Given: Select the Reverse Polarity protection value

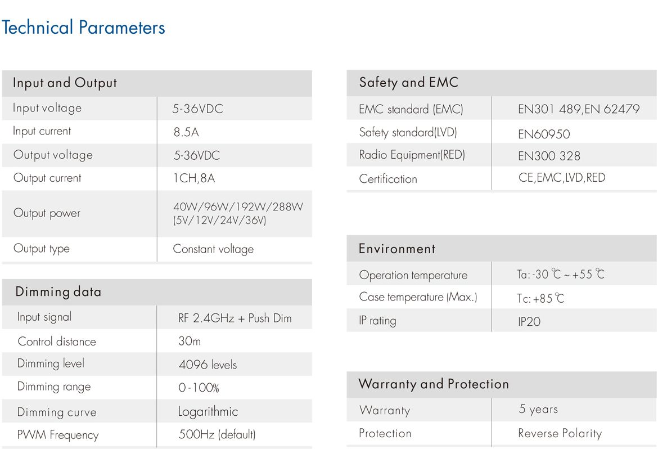Looking at the screenshot, I should pos(560,433).
